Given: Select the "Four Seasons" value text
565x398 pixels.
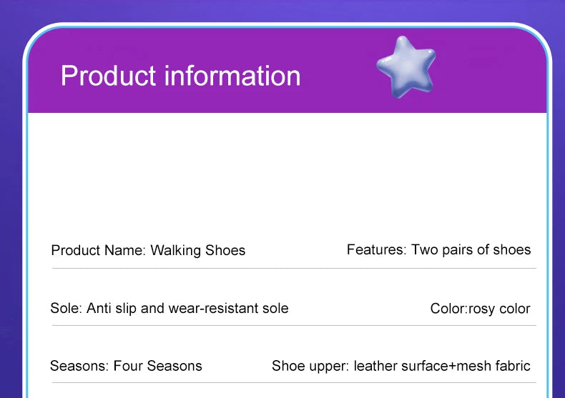Looking at the screenshot, I should [x=158, y=367].
